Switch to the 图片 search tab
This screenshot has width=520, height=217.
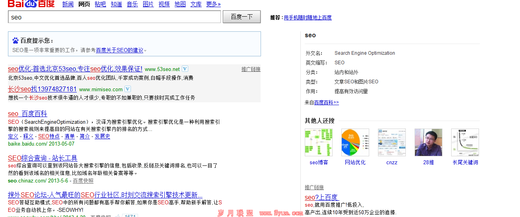pos(148,4)
